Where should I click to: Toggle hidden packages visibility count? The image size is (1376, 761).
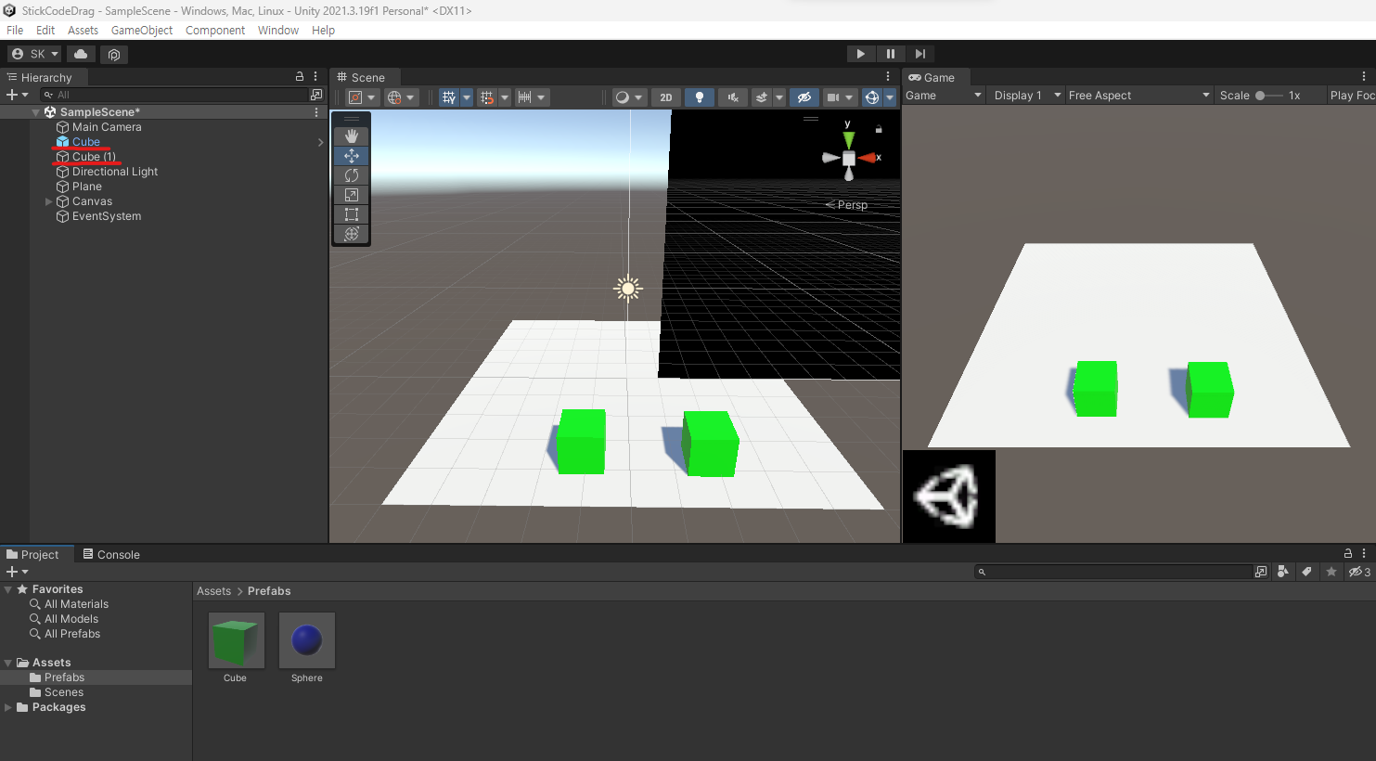(x=1359, y=572)
